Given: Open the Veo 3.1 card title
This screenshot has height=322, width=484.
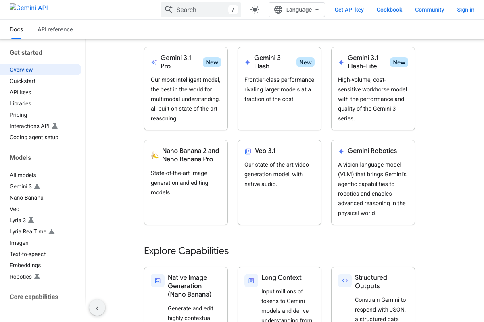Looking at the screenshot, I should (x=265, y=151).
